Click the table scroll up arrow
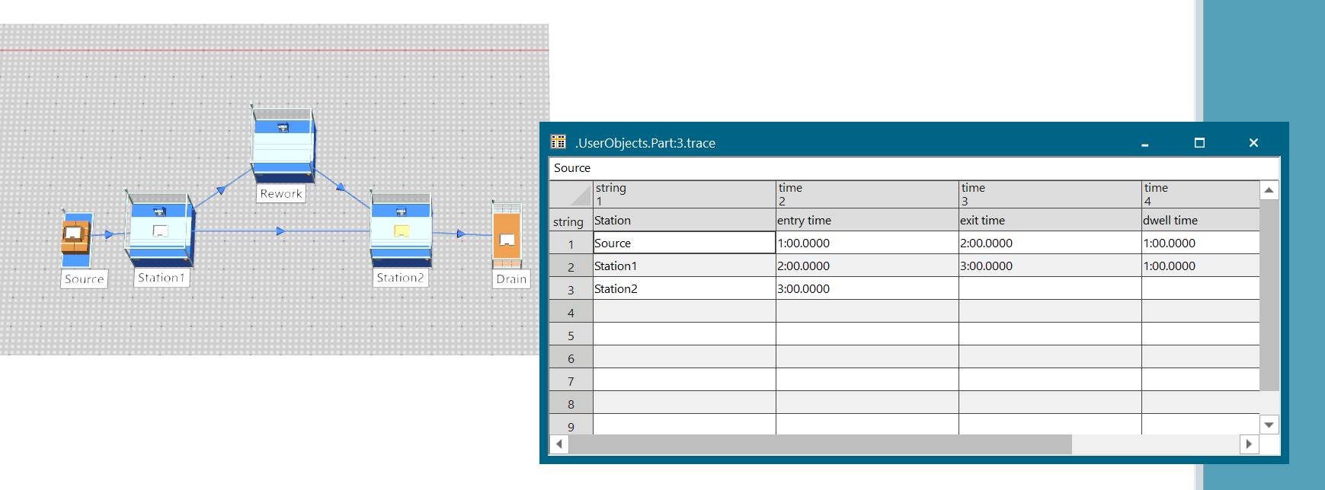This screenshot has width=1325, height=490. pos(1269,190)
